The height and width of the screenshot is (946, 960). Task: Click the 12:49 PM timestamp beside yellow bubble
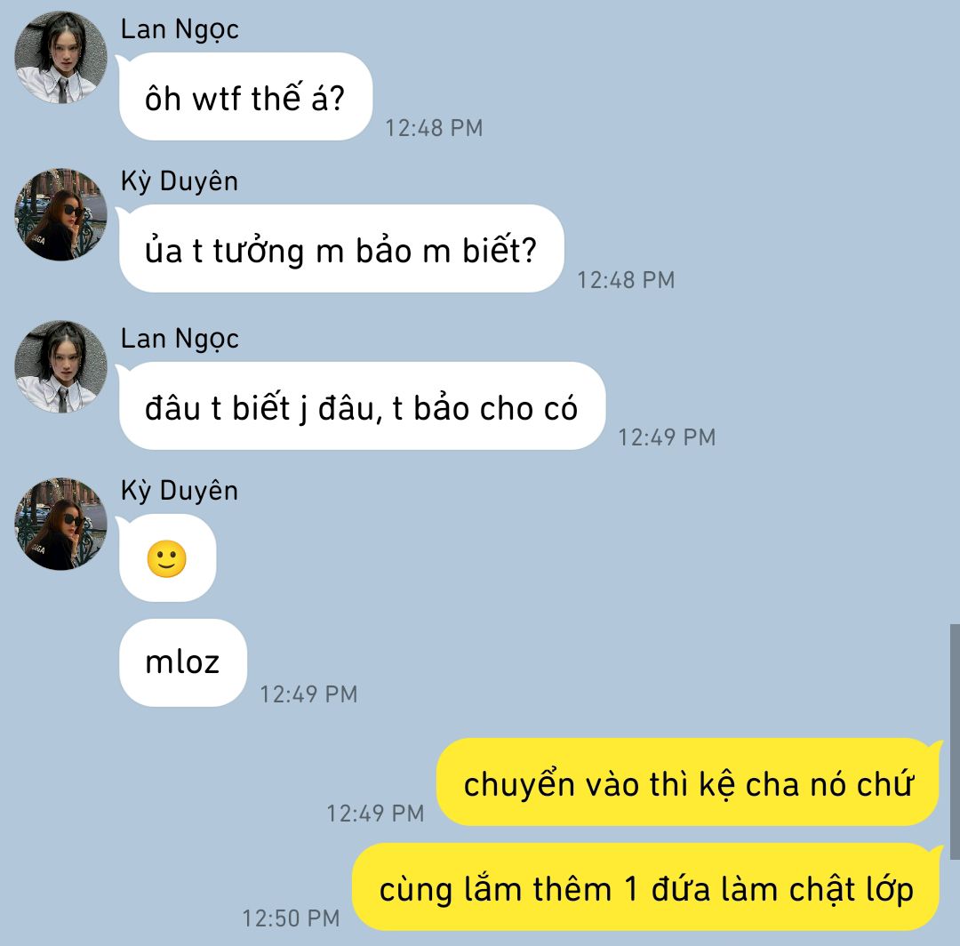click(x=375, y=814)
